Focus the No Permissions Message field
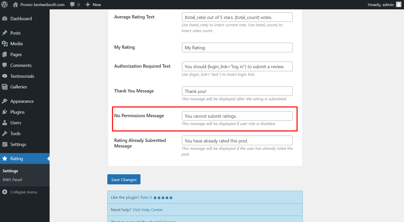Screen dimensions: 404x222 [x=237, y=116]
